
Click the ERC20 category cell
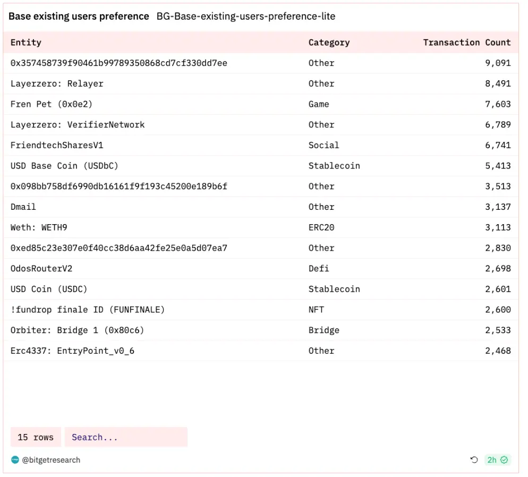tap(321, 227)
